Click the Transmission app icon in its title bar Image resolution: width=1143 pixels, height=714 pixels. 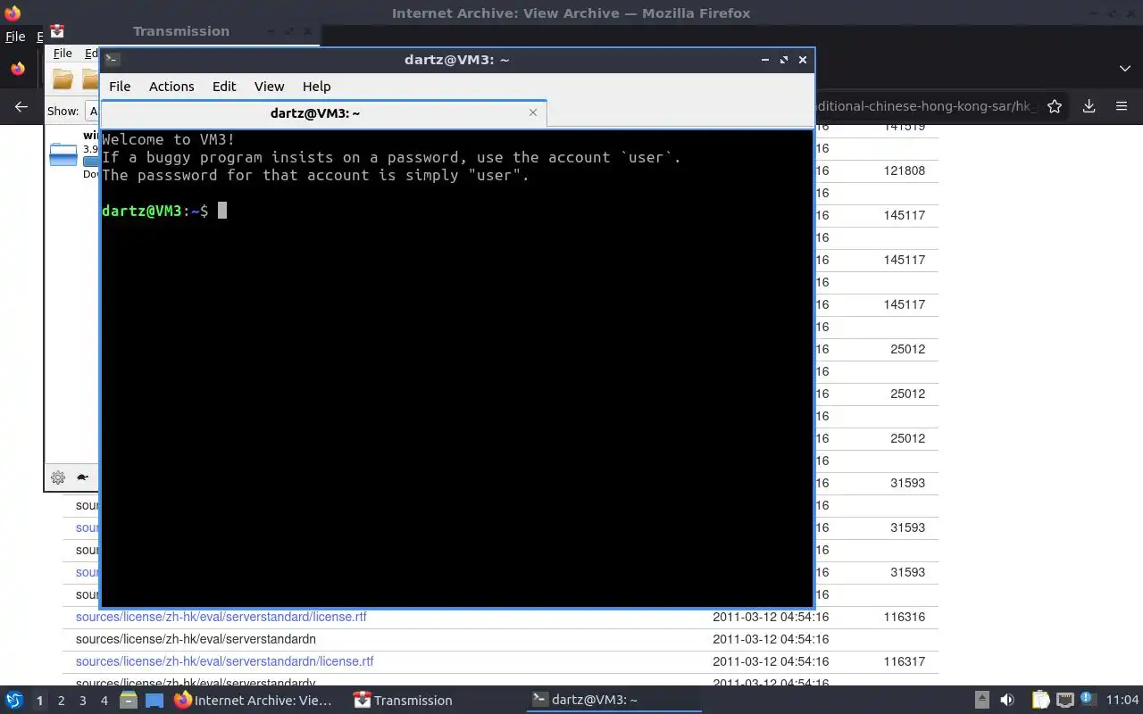pos(57,31)
